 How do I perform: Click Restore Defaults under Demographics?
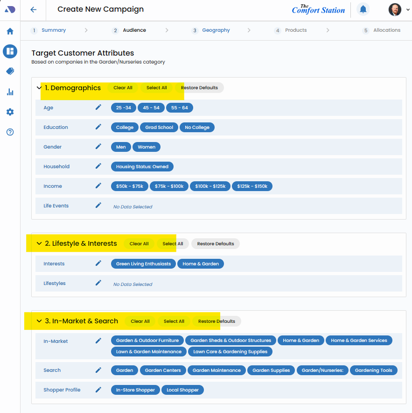coord(199,88)
